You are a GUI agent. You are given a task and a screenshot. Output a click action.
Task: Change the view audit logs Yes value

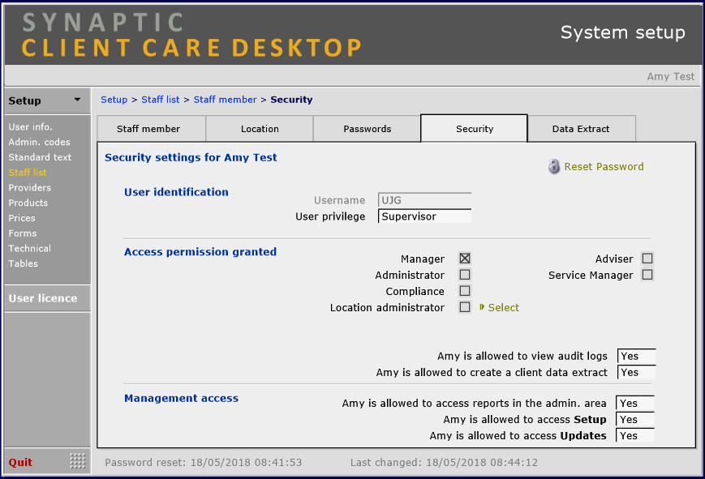pos(636,356)
